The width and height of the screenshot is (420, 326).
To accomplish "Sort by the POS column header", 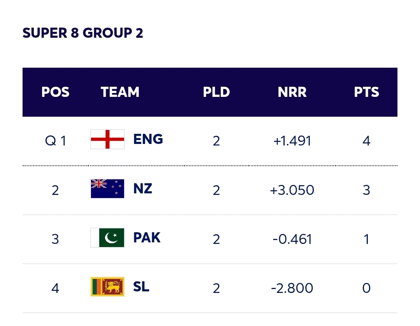I will tap(55, 92).
